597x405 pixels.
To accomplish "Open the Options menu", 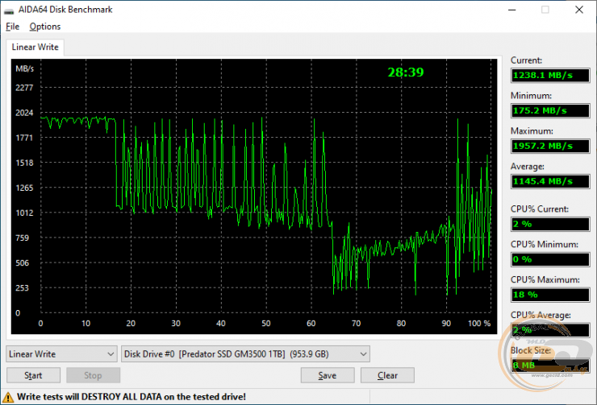I will (x=45, y=27).
